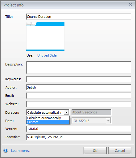Close the Project Info dialog

pos(130,5)
